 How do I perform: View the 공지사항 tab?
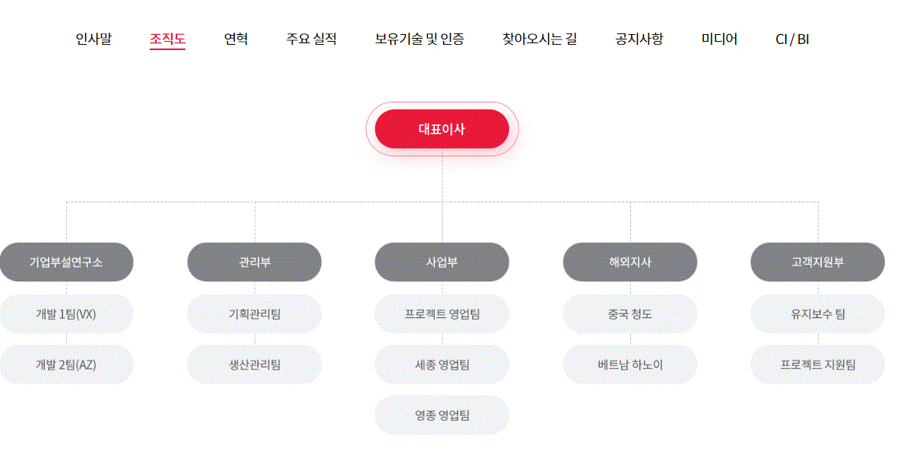(x=639, y=39)
